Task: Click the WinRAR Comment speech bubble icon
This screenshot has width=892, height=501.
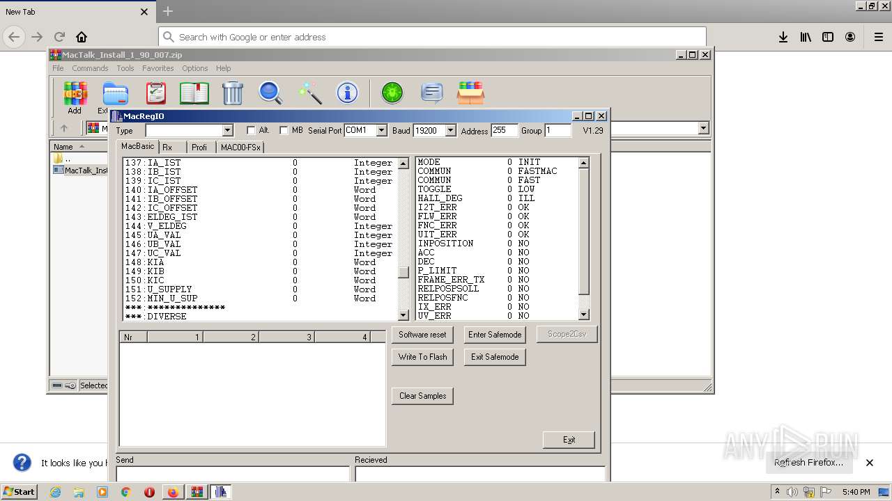Action: [x=432, y=93]
